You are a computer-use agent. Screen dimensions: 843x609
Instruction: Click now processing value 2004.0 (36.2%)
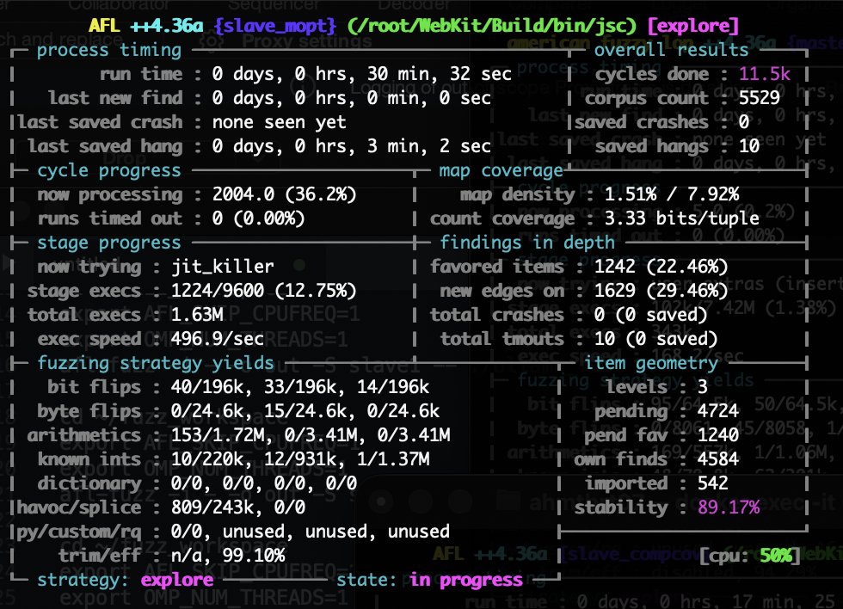coord(284,194)
